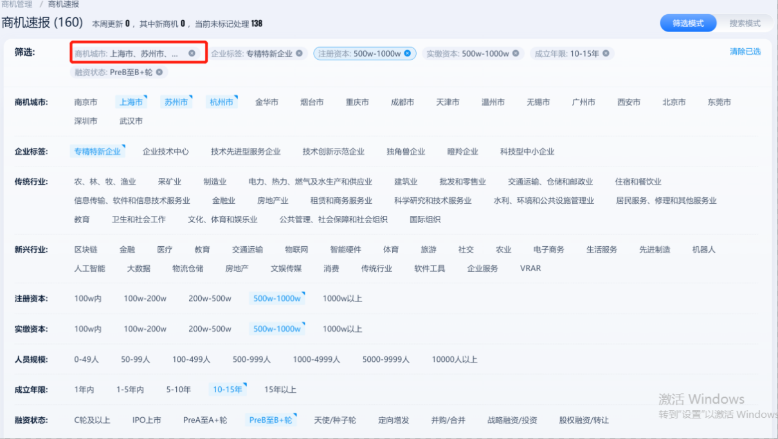The width and height of the screenshot is (778, 439).
Task: Choose 独角兽企业 enterprise tag
Action: [406, 152]
